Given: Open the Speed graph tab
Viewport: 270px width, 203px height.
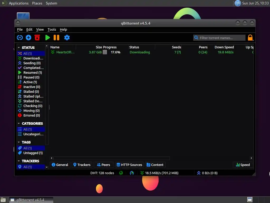Looking at the screenshot, I should point(243,165).
